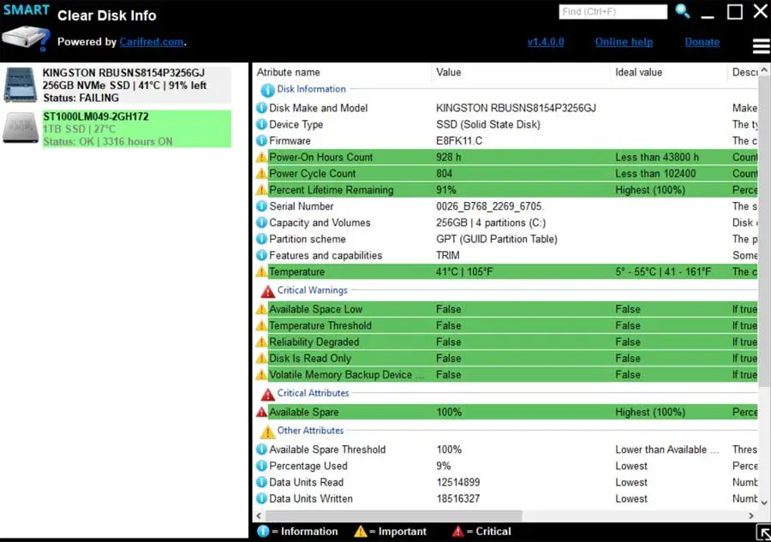Click into the Find search field
771x542 pixels.
click(x=613, y=11)
